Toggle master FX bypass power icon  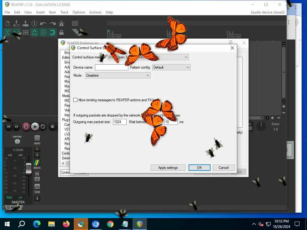click(x=37, y=179)
